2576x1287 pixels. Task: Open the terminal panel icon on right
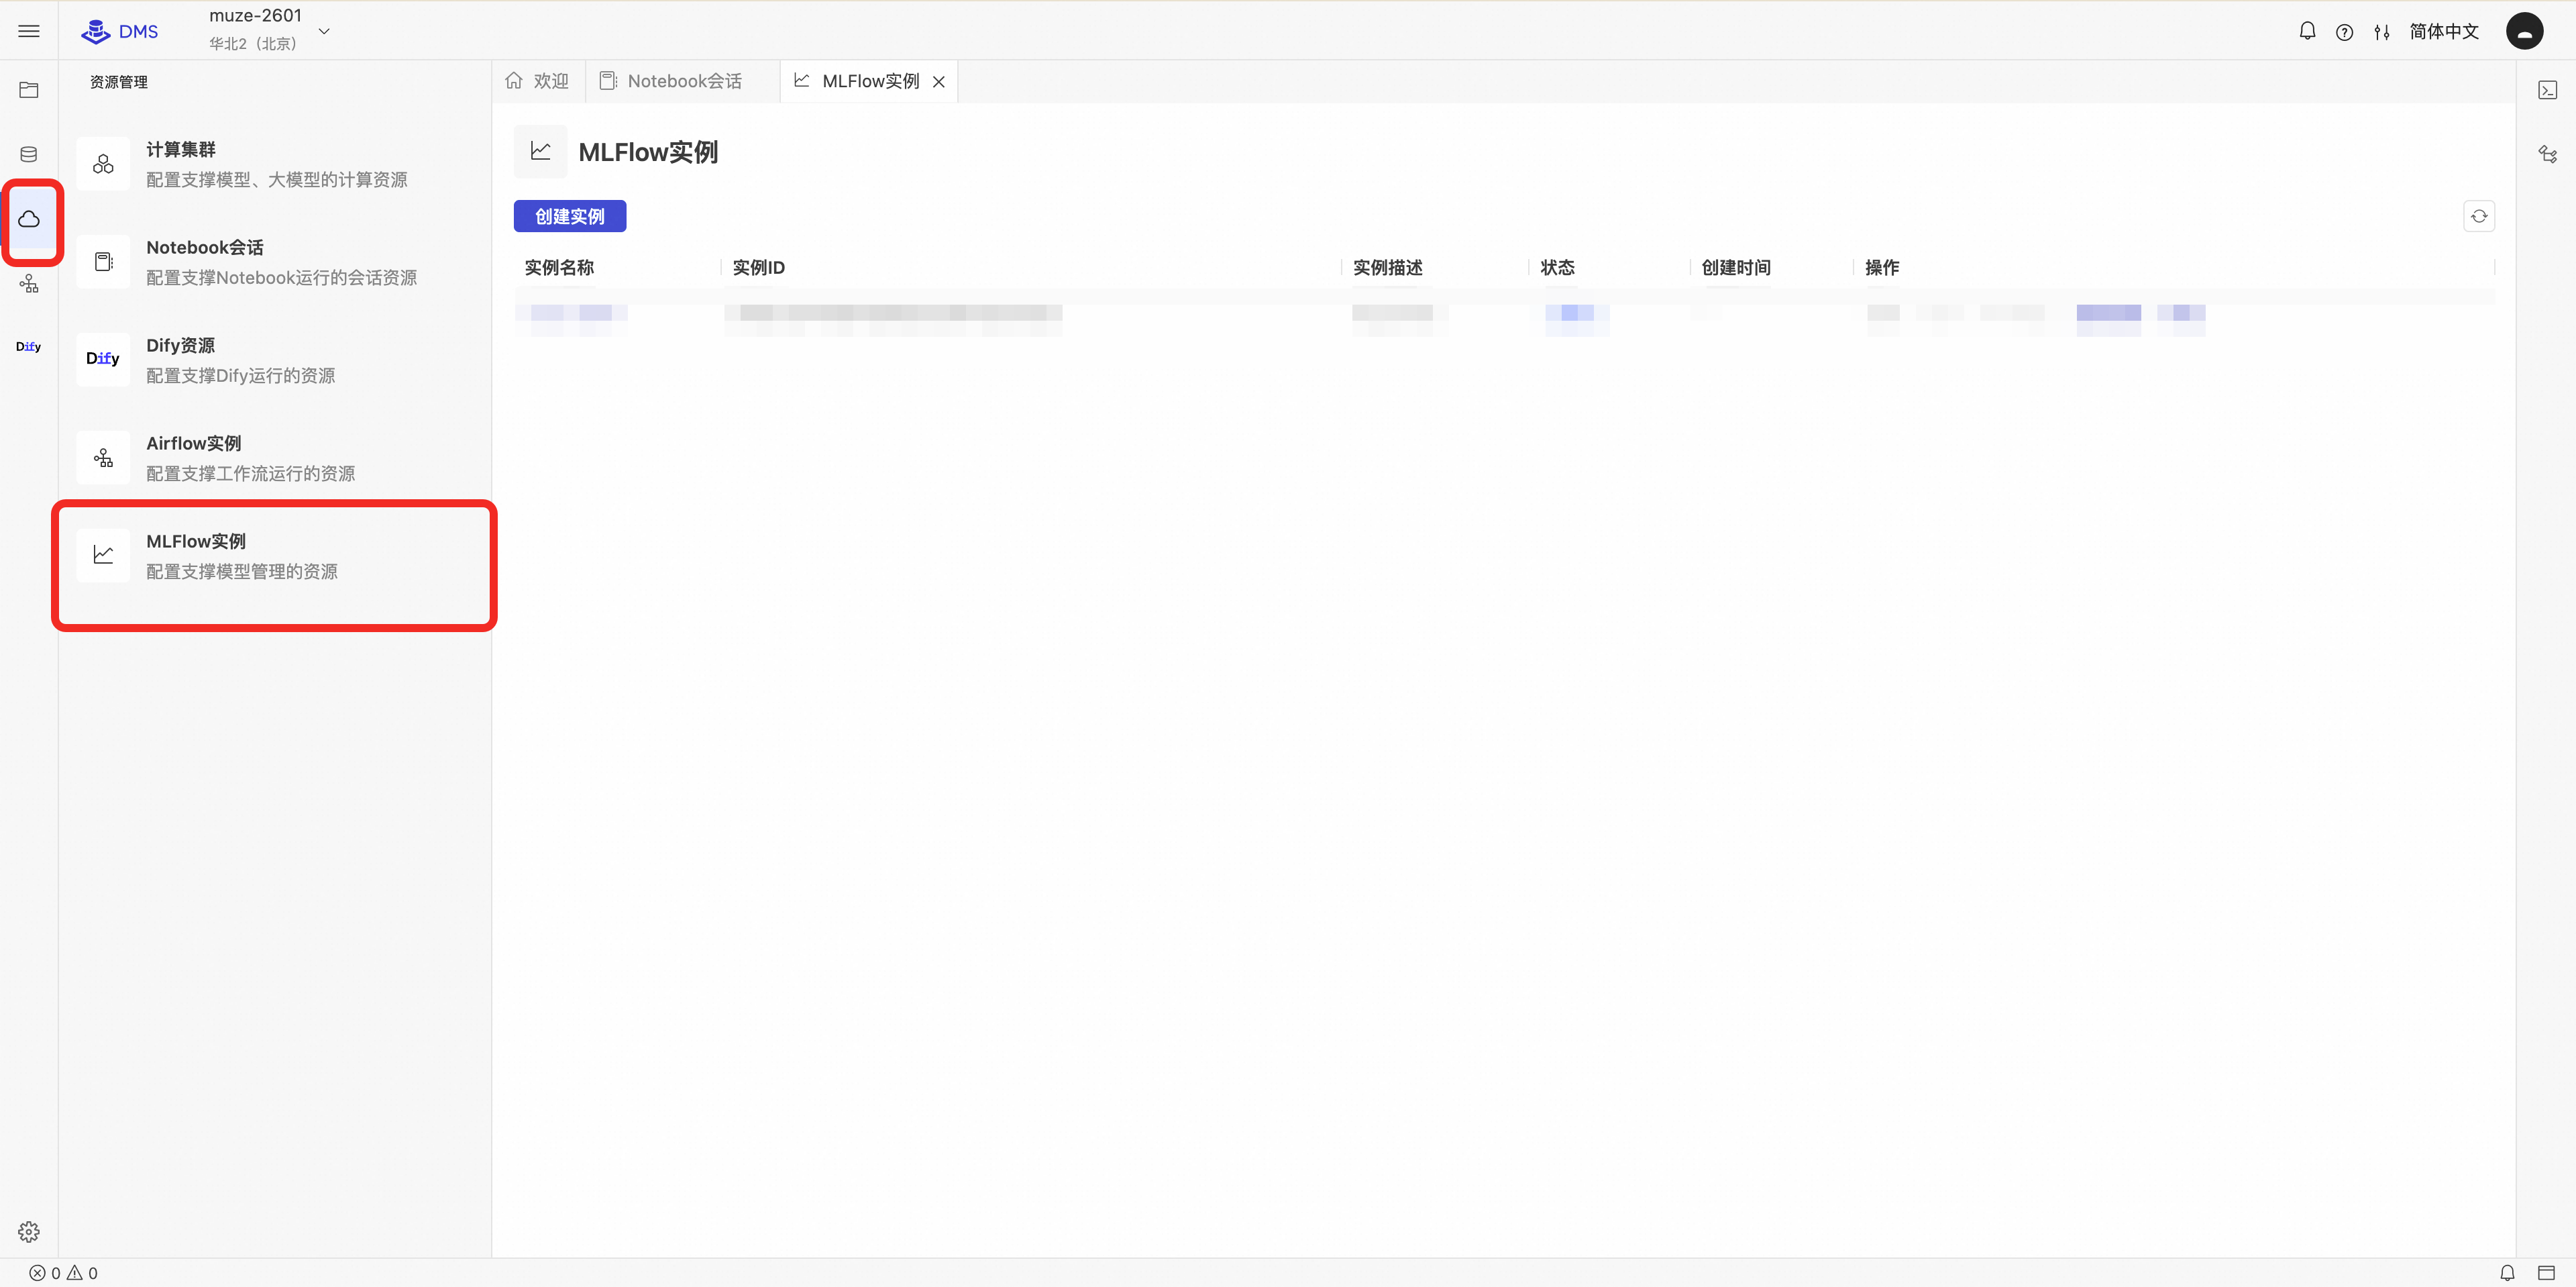[2547, 90]
